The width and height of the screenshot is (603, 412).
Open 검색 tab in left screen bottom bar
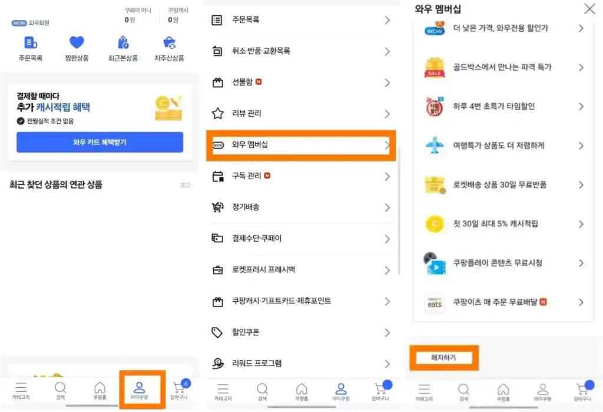point(61,390)
